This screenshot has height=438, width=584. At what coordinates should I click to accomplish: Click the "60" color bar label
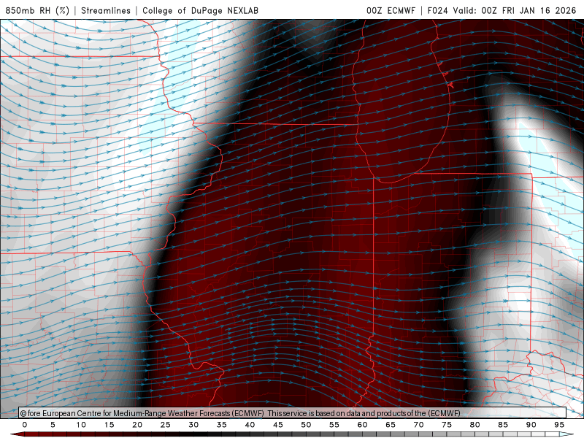[x=362, y=425]
